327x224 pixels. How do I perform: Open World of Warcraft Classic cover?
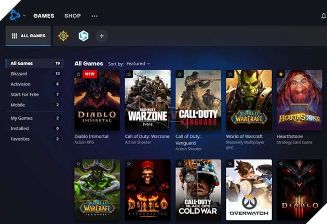97,190
